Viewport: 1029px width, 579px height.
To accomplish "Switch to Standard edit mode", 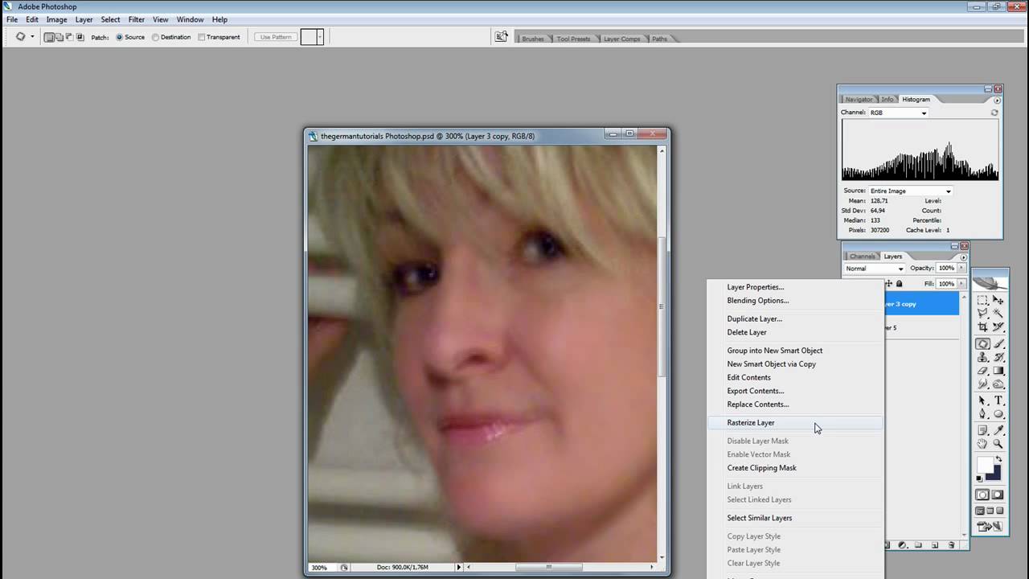I will pyautogui.click(x=982, y=495).
